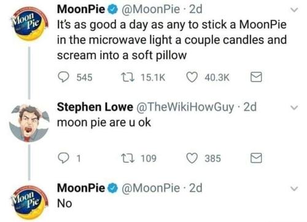Open dropdown arrow on MoonPie's 'No' reply
Image resolution: width=307 pixels, height=222 pixels.
(294, 188)
